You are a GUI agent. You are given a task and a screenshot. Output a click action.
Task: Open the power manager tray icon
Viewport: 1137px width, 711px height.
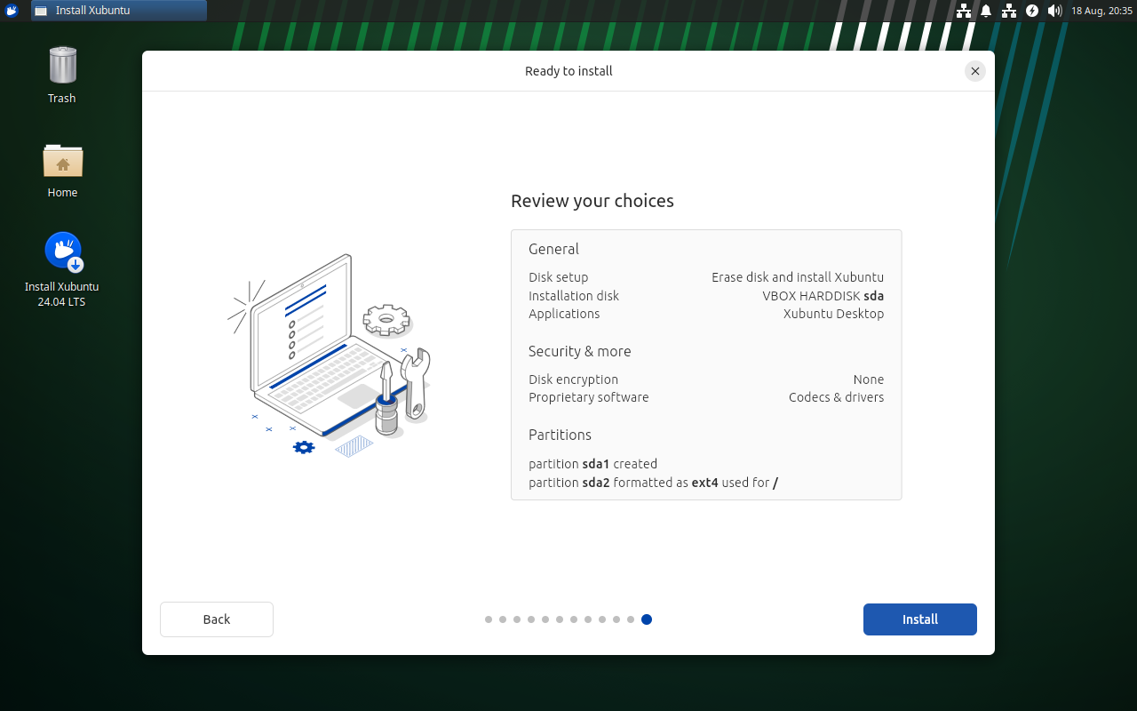click(x=1032, y=11)
